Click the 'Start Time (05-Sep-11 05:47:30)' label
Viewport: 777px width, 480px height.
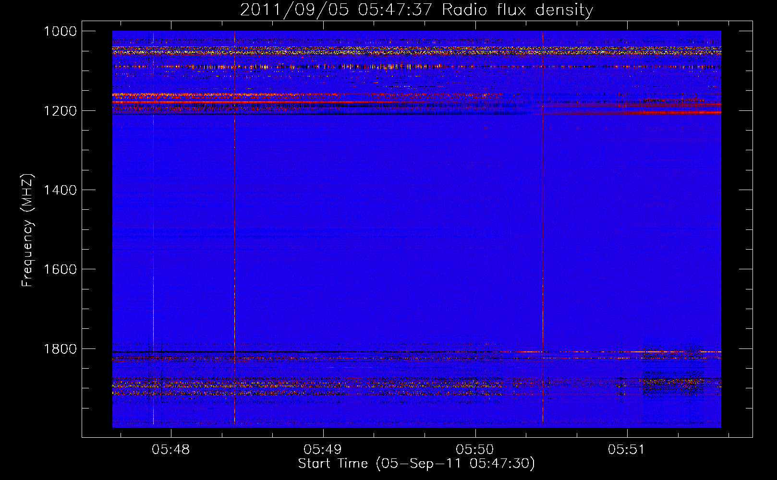coord(416,464)
